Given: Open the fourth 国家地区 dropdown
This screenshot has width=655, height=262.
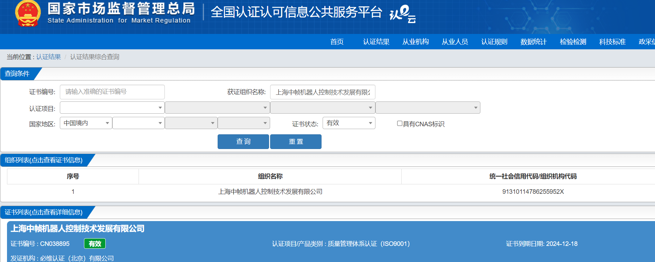Looking at the screenshot, I should pos(244,123).
